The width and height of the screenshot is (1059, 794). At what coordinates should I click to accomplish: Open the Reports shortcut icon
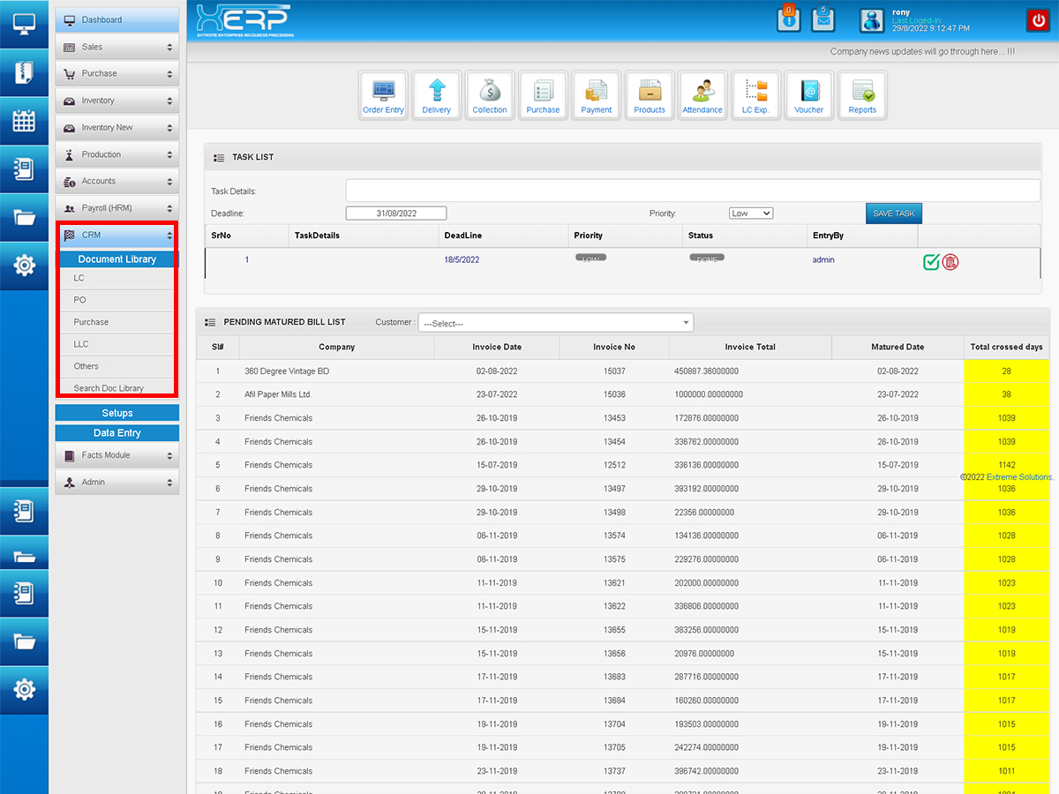tap(862, 95)
